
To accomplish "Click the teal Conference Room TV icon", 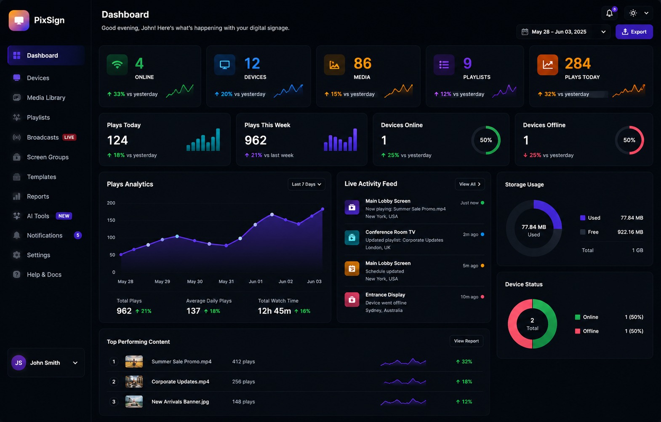I will [x=352, y=238].
